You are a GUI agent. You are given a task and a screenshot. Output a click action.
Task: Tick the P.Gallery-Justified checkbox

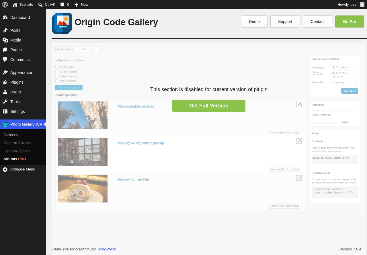[x=57, y=72]
